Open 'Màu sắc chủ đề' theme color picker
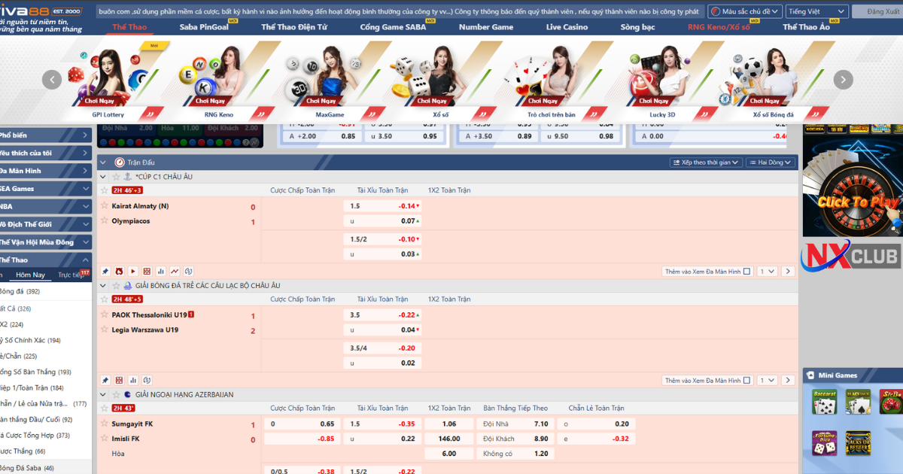This screenshot has height=474, width=903. 745,11
